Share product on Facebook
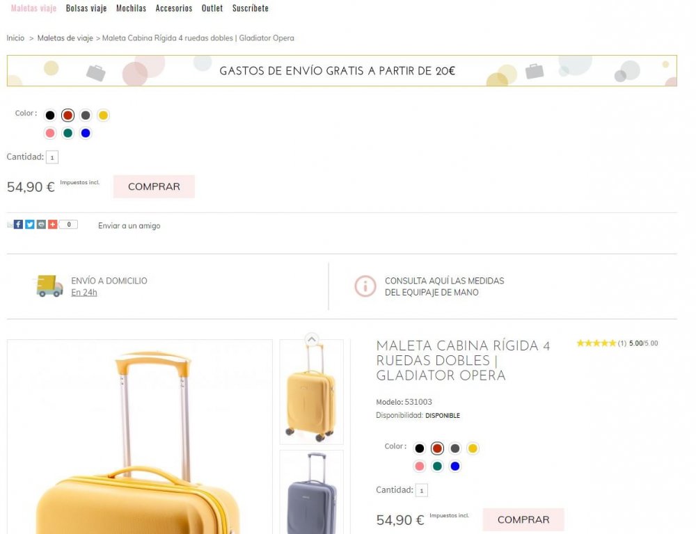This screenshot has height=534, width=696. click(x=18, y=225)
